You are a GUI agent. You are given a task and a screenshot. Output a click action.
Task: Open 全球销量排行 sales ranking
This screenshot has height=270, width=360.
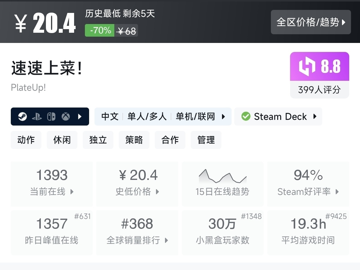137,232
